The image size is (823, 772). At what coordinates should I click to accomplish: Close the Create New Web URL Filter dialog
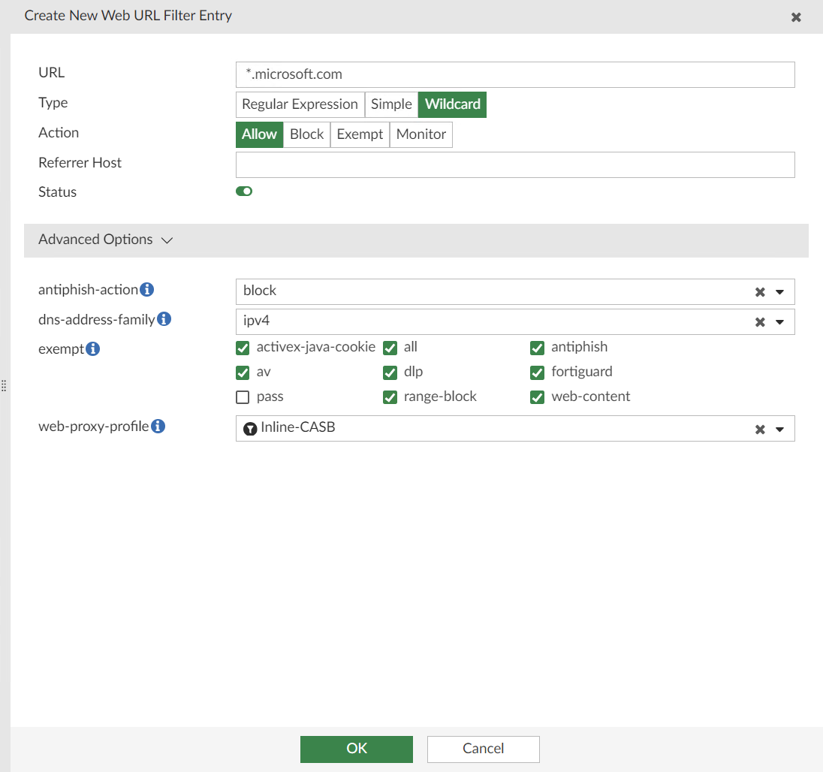coord(796,17)
